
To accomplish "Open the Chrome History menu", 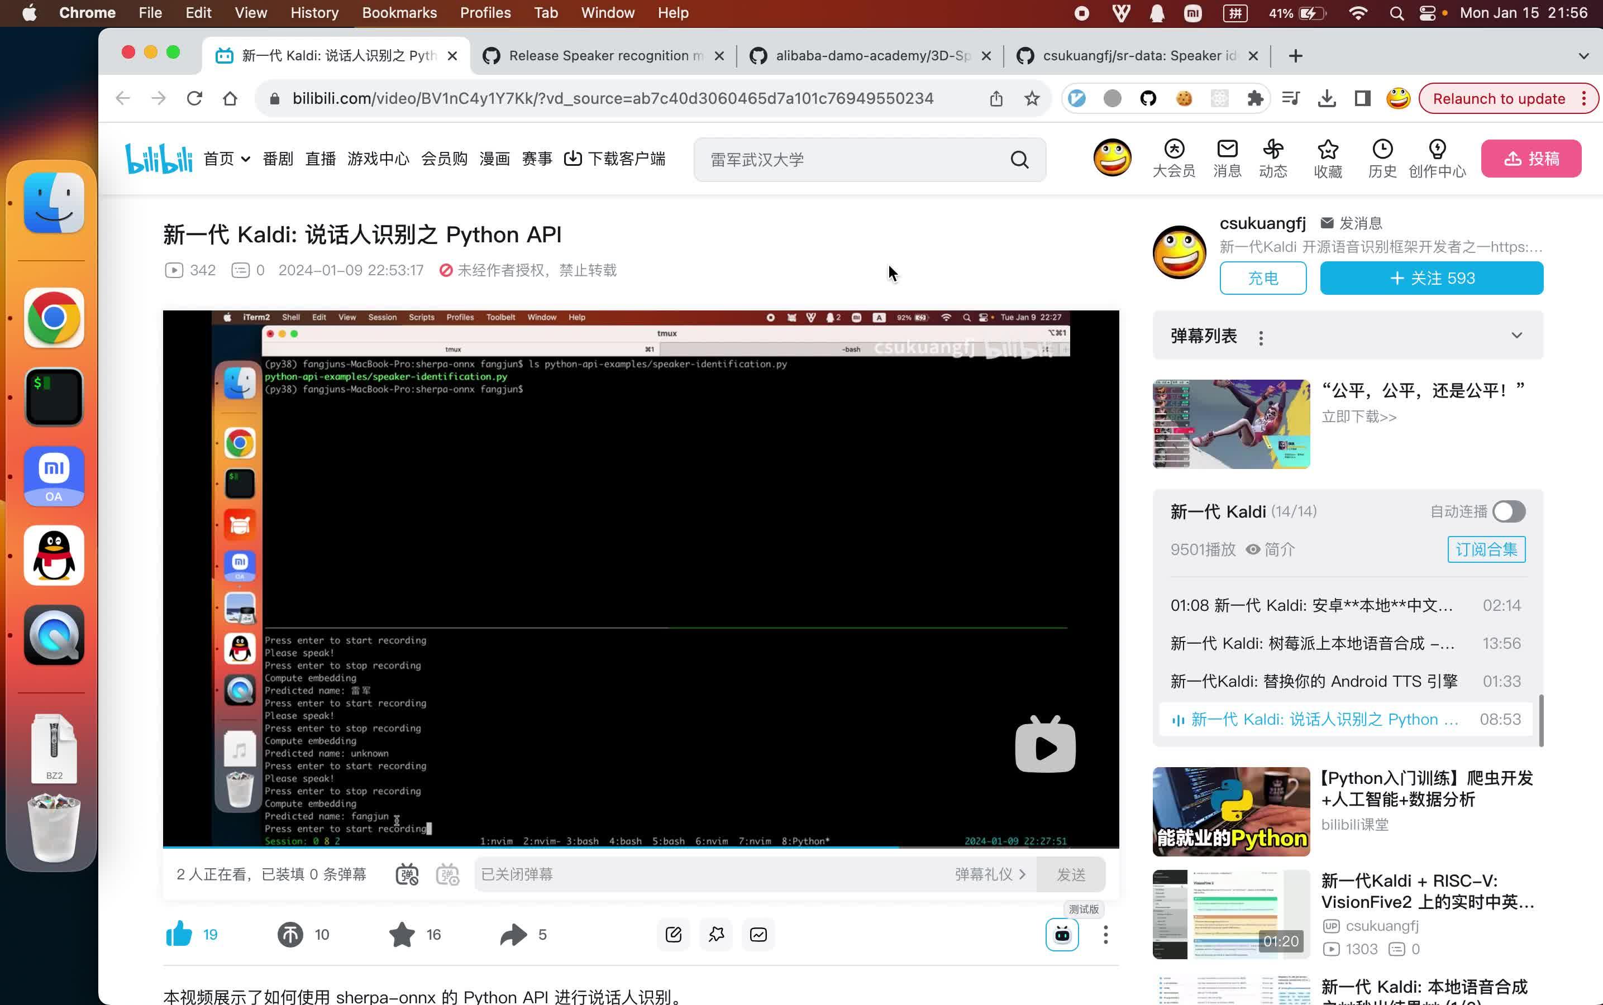I will pos(314,13).
